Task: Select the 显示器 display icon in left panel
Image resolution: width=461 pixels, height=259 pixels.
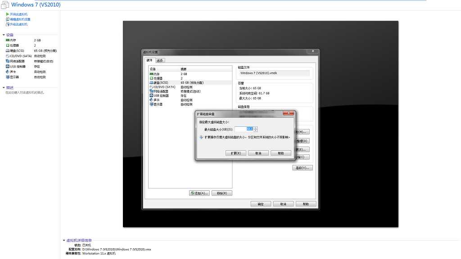Action: tap(8, 77)
